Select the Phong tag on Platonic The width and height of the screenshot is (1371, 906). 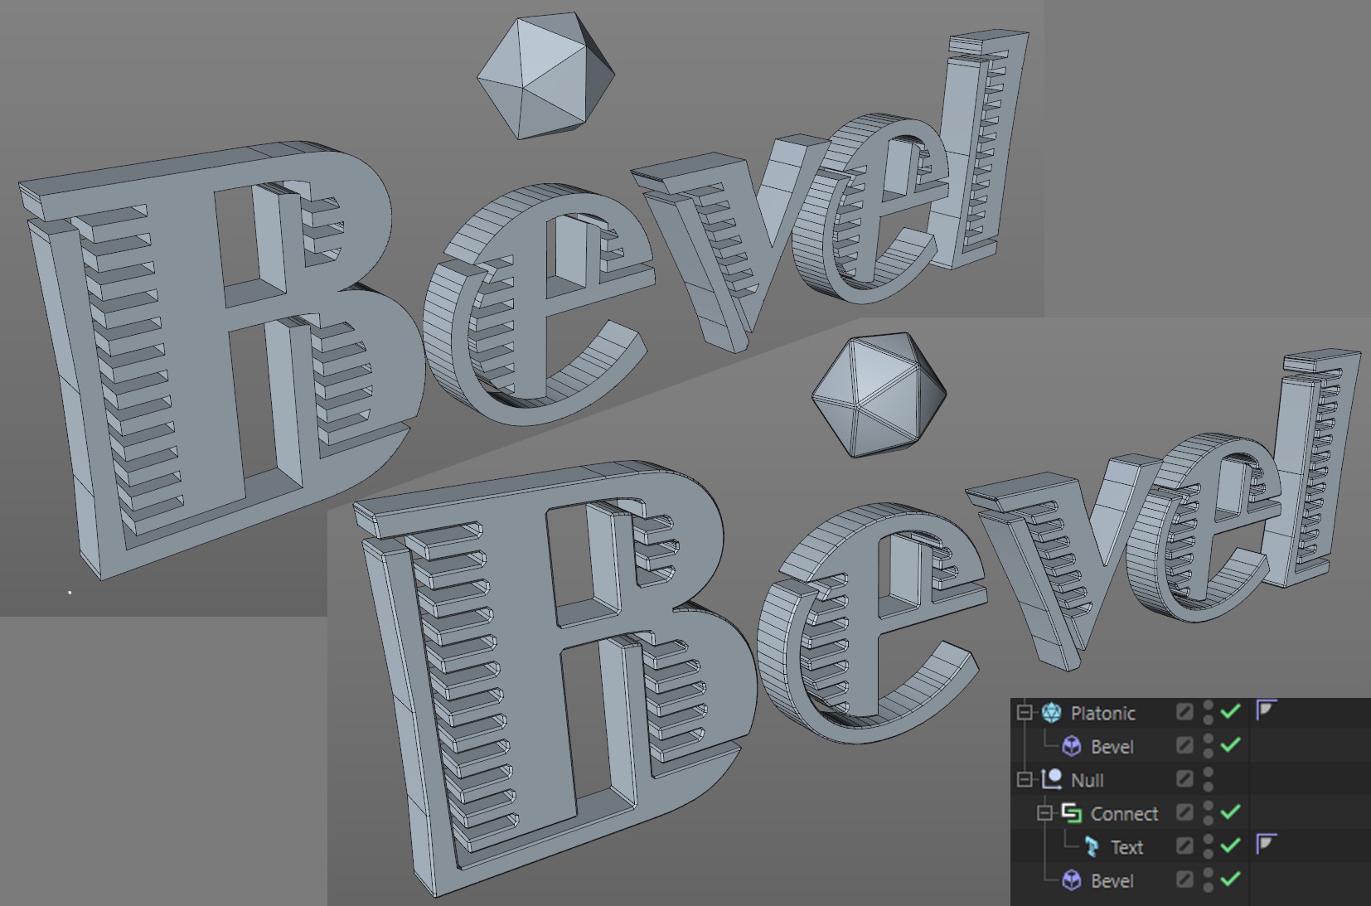pos(1266,710)
